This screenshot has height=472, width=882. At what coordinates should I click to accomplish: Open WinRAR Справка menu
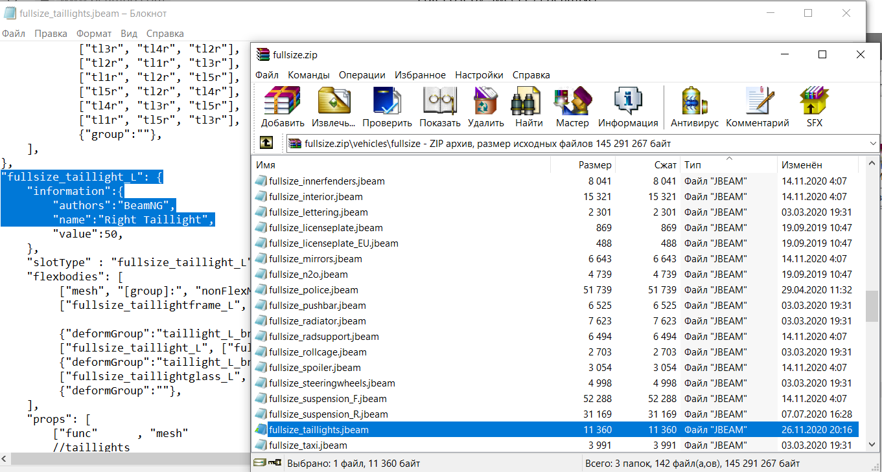(531, 75)
